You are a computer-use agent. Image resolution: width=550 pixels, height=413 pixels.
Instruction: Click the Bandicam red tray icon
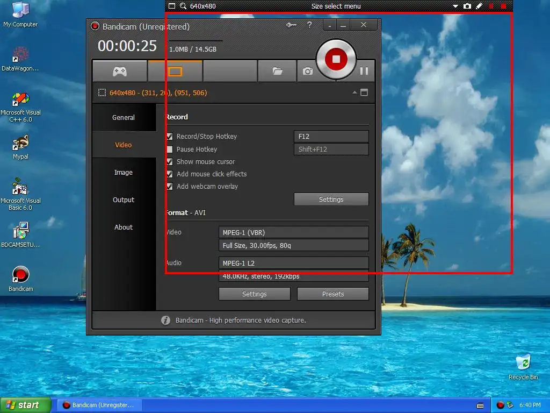click(501, 405)
